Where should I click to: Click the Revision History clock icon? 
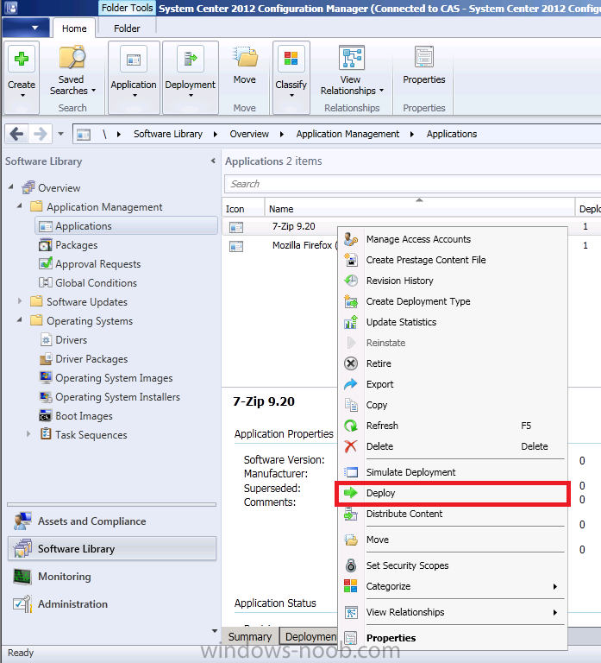pos(351,281)
